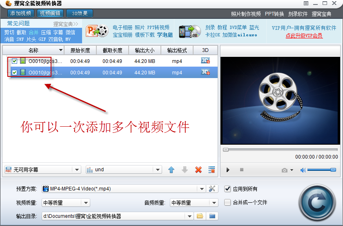Open the 视频编辑 editor
This screenshot has height=226, width=343.
50,13
